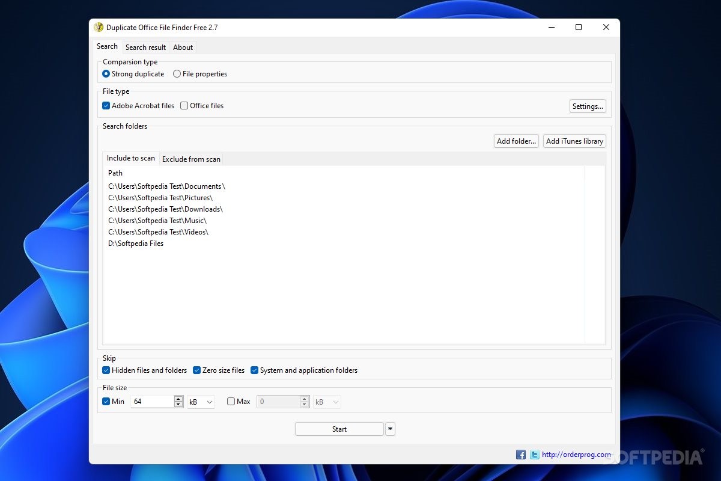The image size is (721, 481).
Task: Uncheck Adobe Acrobat files
Action: pyautogui.click(x=138, y=106)
